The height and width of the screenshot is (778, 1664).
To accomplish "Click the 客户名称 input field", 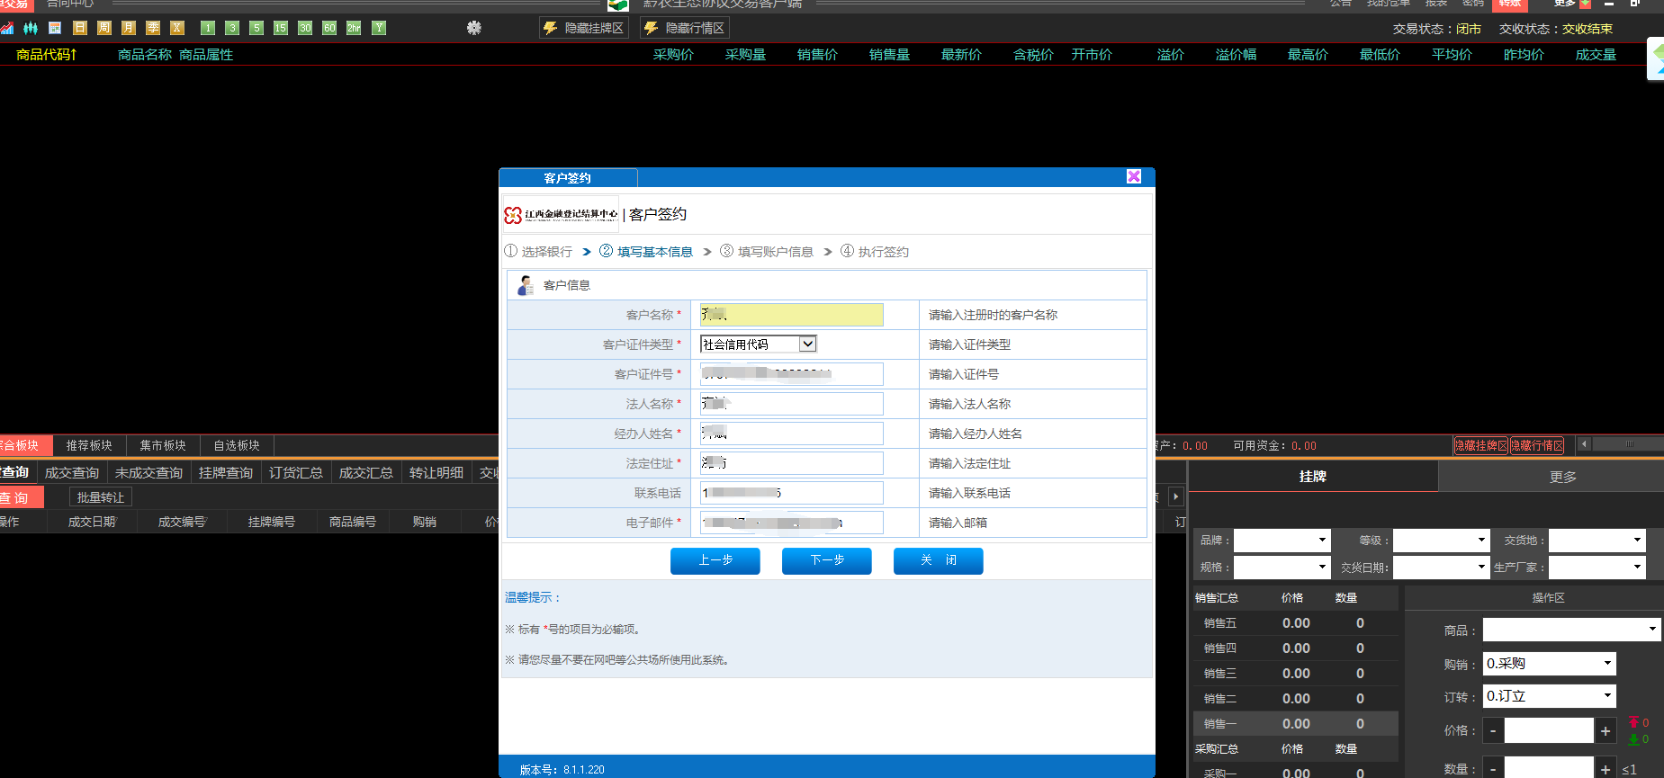I will click(792, 315).
